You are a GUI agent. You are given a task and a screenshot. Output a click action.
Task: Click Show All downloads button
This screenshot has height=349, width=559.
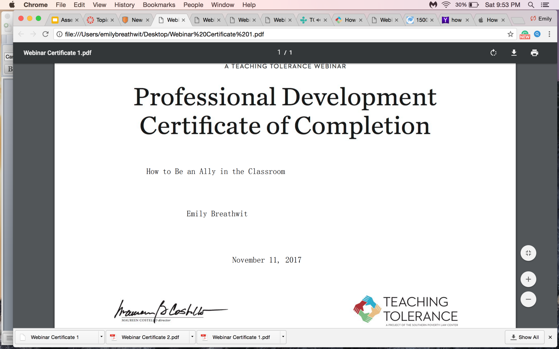coord(525,337)
